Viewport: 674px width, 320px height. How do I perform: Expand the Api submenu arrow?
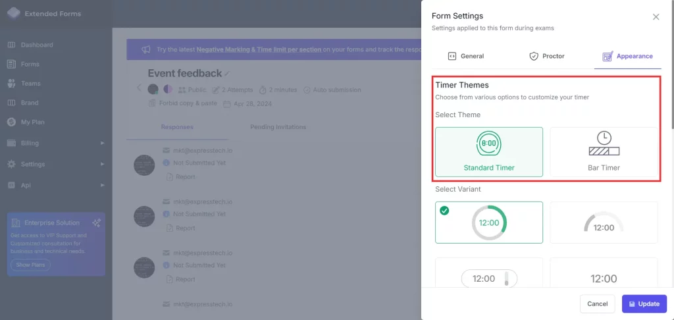pyautogui.click(x=102, y=185)
